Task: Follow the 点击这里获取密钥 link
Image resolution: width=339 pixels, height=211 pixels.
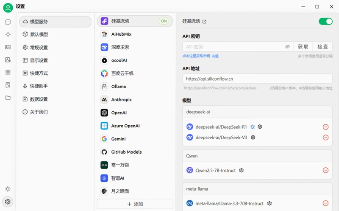Action: pos(196,56)
